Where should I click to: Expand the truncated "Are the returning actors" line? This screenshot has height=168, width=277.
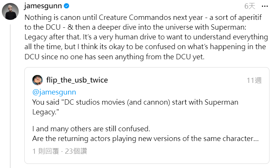(x=145, y=138)
